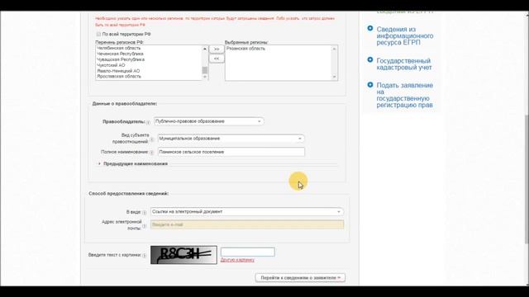Click the info icon next to Правообладатель label
The image size is (529, 297).
tap(149, 123)
